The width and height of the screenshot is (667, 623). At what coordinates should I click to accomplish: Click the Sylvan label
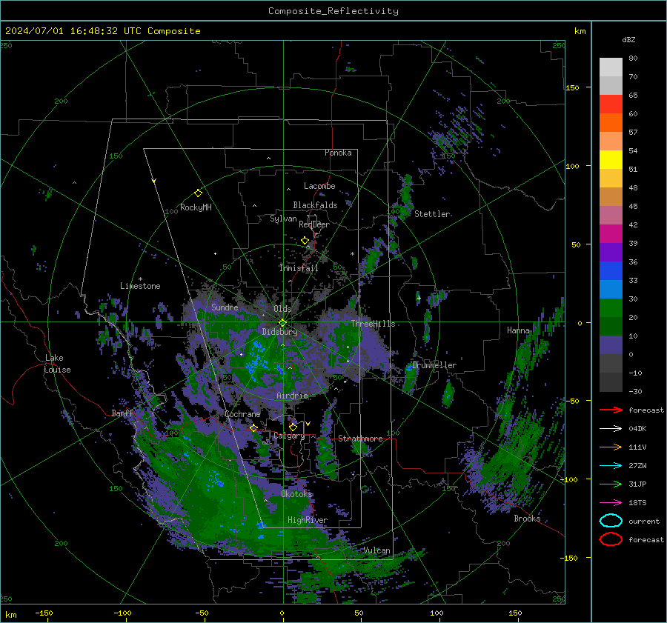click(283, 219)
